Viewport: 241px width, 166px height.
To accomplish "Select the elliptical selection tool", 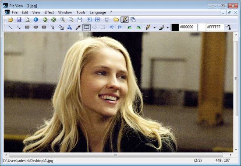I will coord(95,27).
